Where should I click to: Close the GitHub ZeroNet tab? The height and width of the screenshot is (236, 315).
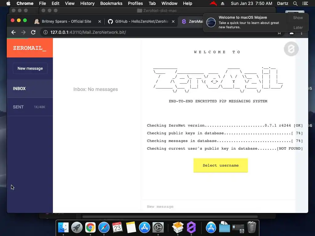coord(173,22)
